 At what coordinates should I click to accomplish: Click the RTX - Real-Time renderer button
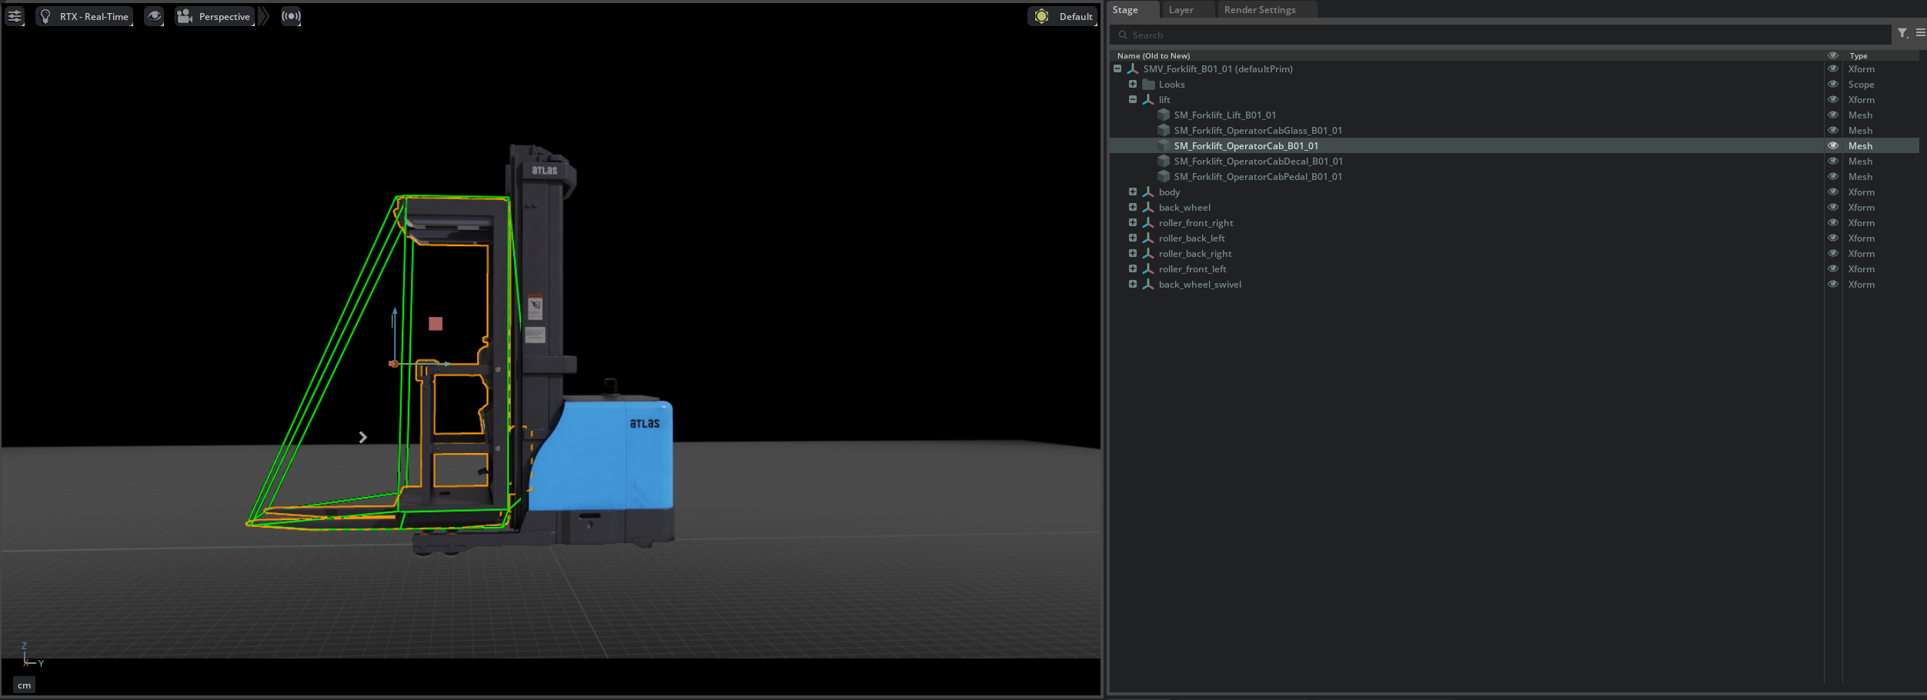coord(85,16)
